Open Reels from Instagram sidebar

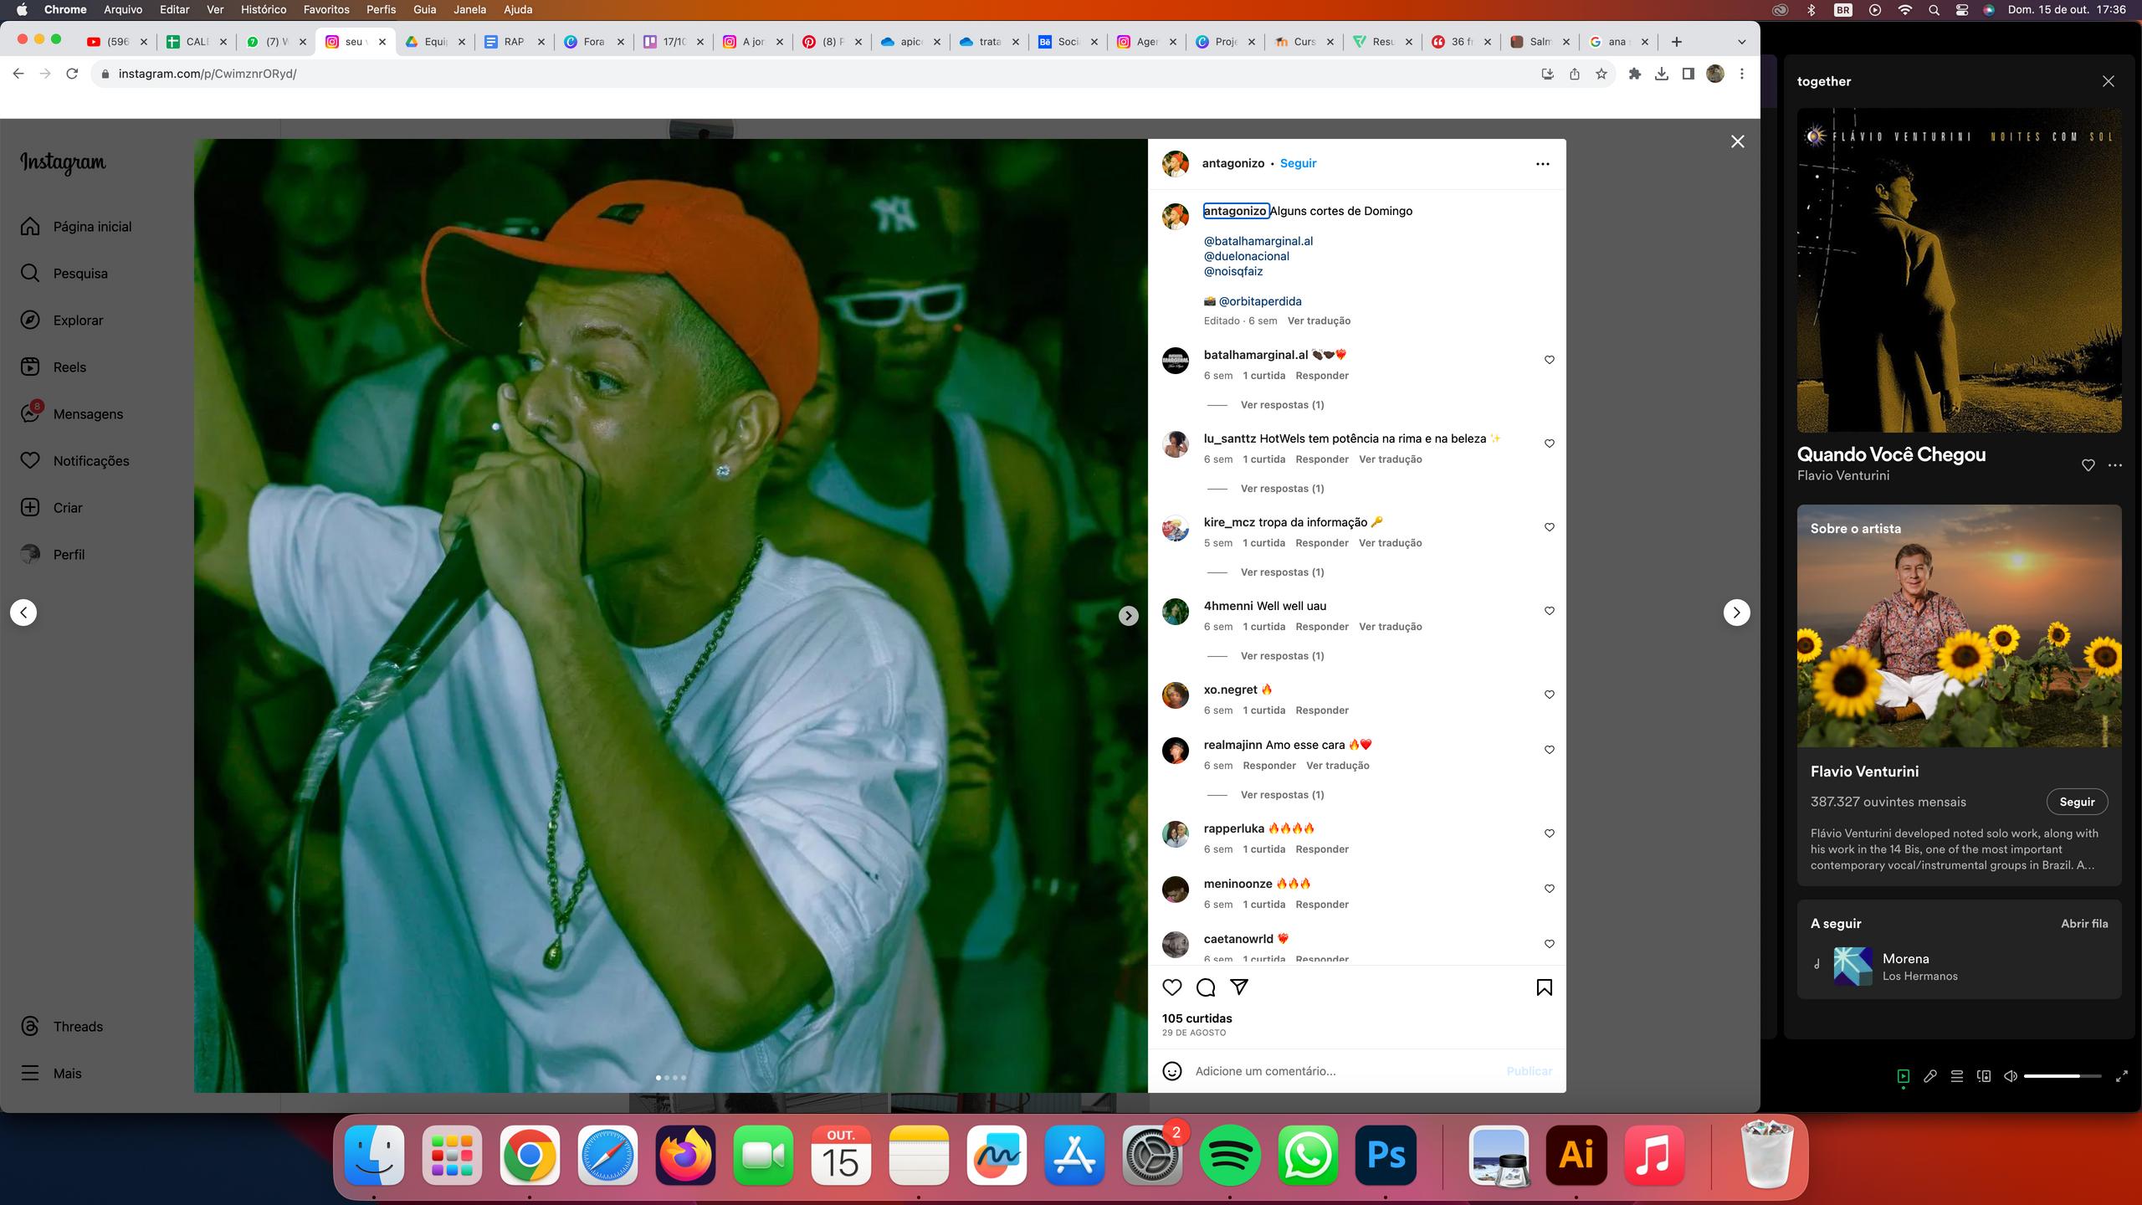click(x=69, y=367)
